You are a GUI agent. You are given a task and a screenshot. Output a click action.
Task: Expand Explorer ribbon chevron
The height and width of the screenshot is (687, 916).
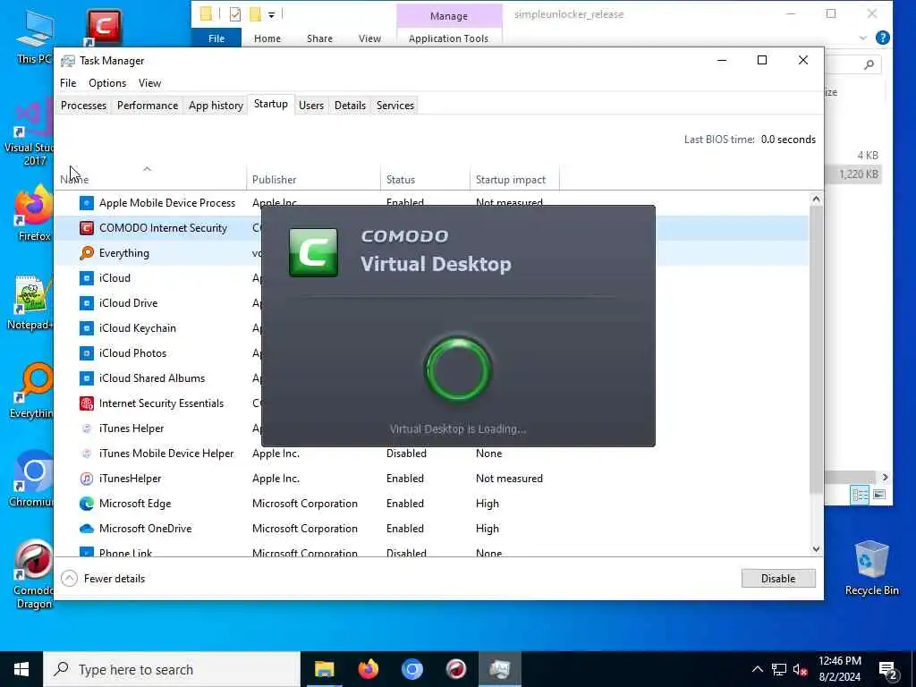click(x=863, y=38)
